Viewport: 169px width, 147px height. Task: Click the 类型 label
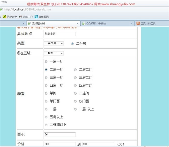[x=21, y=43]
